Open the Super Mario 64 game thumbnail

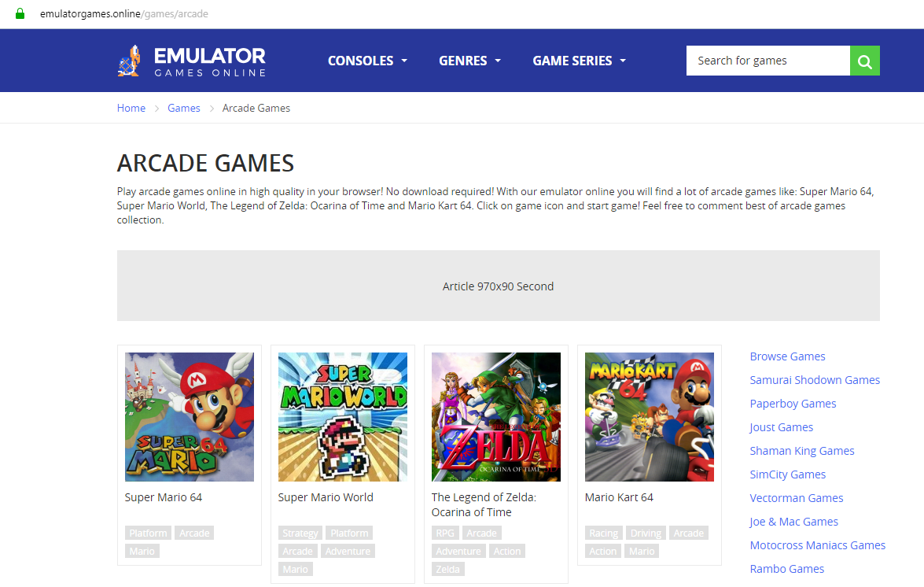(x=190, y=416)
